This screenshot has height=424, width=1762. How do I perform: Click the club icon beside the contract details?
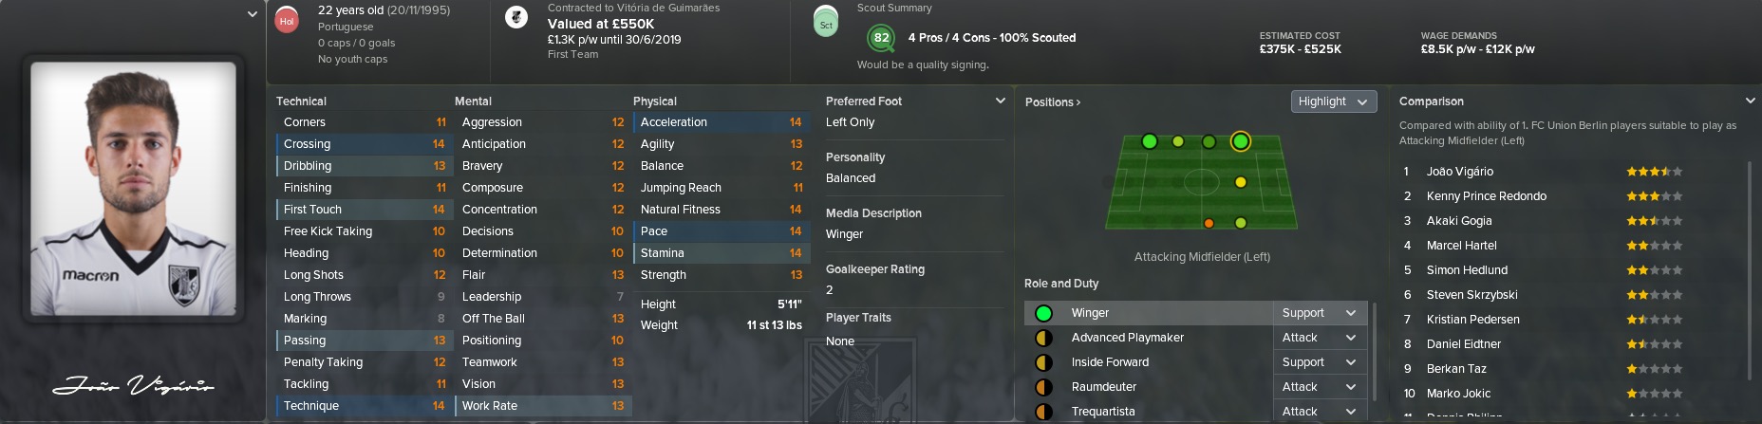click(x=516, y=18)
